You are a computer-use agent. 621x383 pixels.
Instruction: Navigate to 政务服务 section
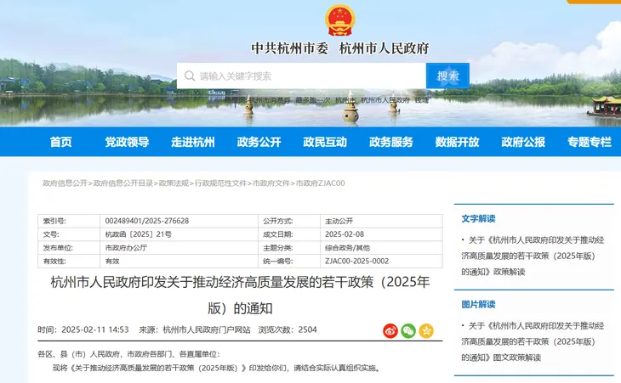(x=391, y=142)
